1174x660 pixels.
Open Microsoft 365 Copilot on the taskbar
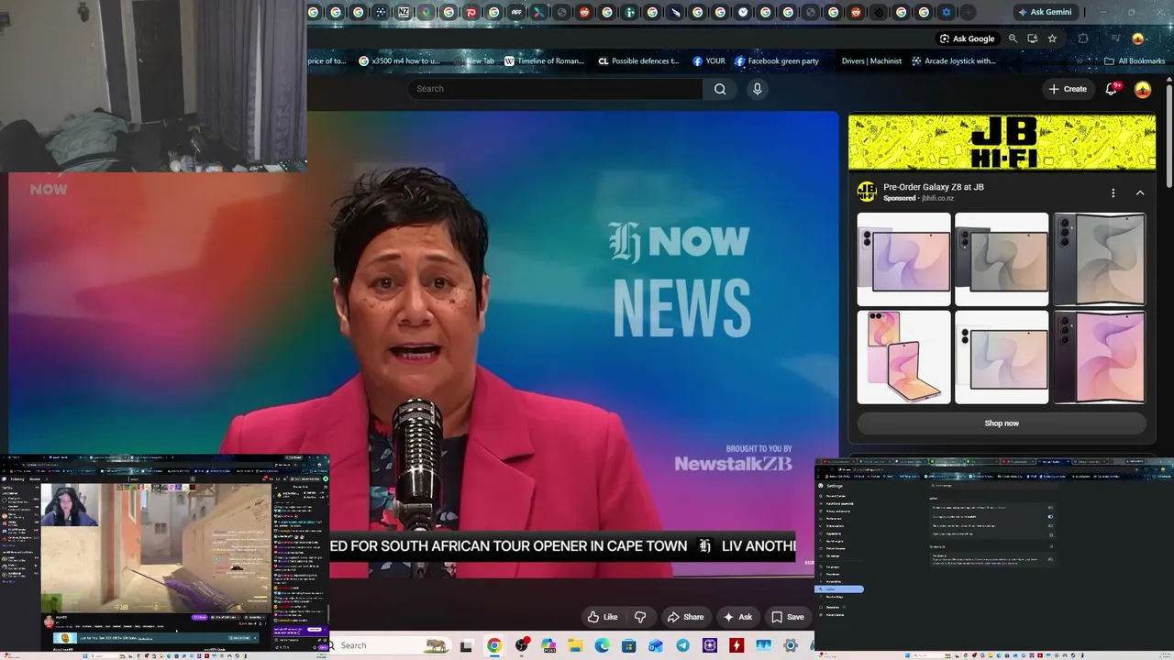pos(548,645)
